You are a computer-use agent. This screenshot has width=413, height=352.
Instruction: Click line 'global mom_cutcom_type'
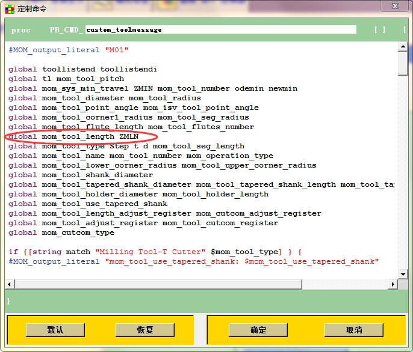click(x=61, y=232)
